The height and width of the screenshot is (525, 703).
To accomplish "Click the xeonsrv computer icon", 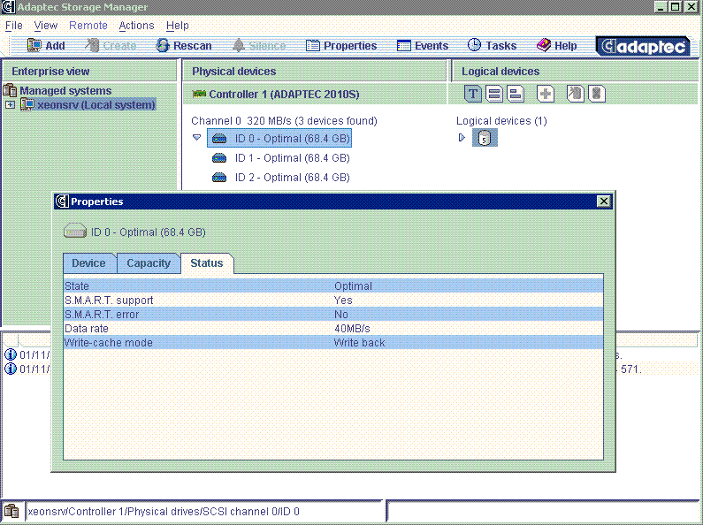I will [27, 105].
